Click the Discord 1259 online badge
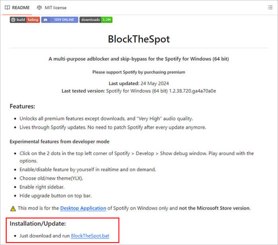The width and height of the screenshot is (278, 245). coord(59,20)
